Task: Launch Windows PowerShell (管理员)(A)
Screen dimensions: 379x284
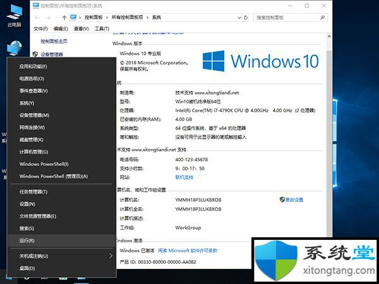Action: [x=62, y=176]
